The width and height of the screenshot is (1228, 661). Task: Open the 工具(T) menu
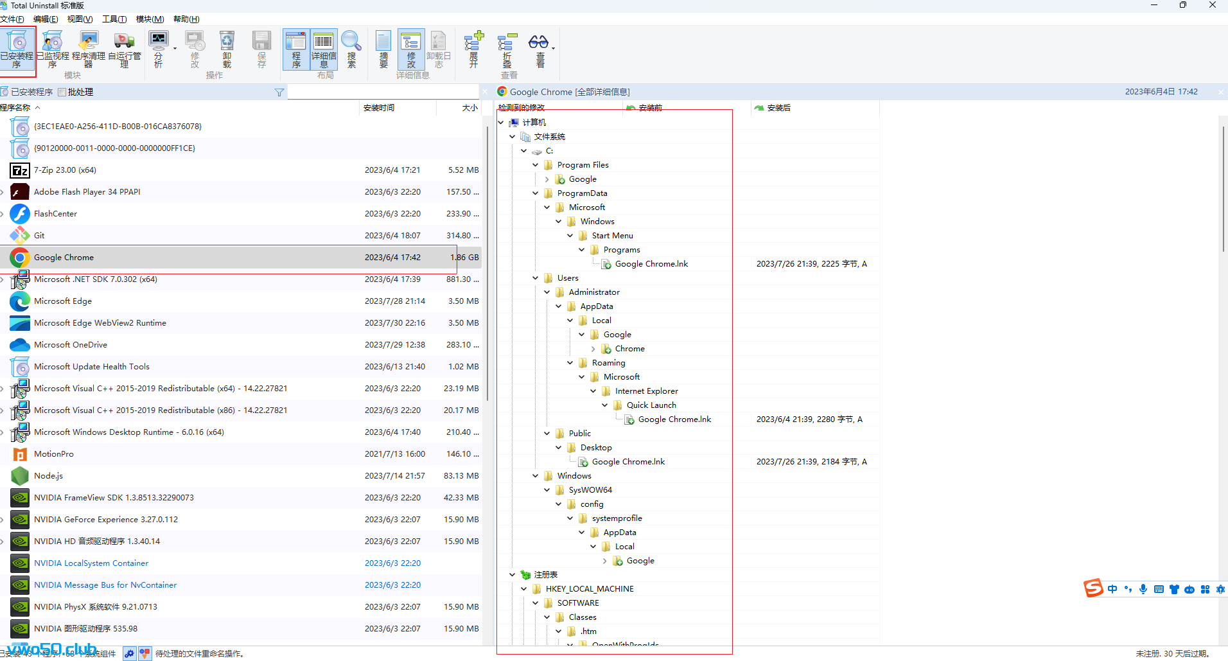pos(114,19)
